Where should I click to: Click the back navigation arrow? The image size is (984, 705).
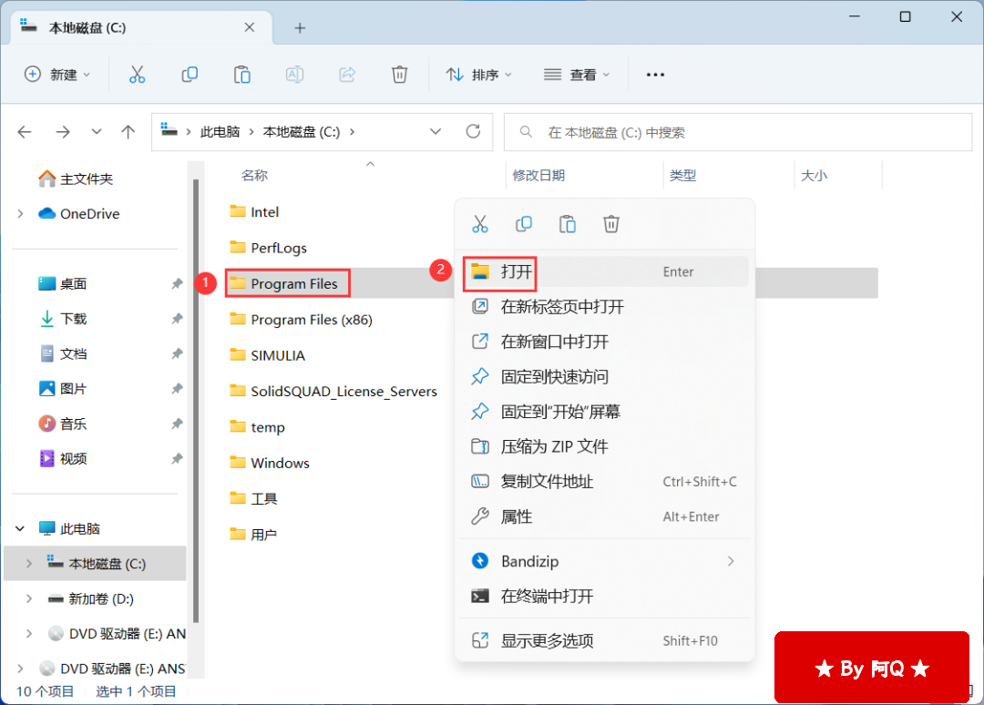[25, 132]
